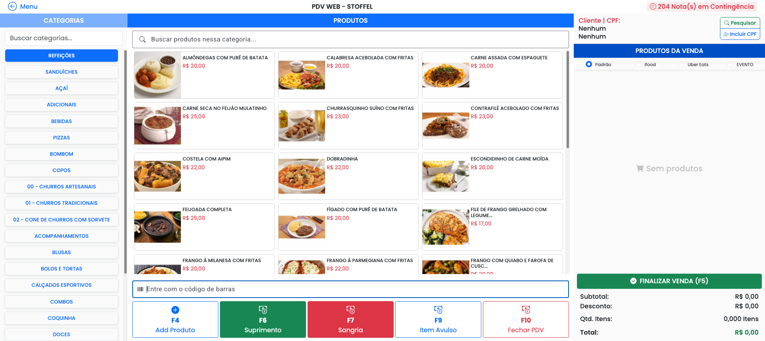765x341 pixels.
Task: Add Costela com Aipim product
Action: click(204, 176)
